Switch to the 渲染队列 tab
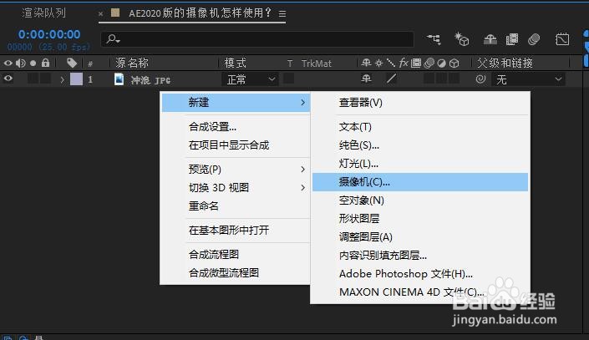The height and width of the screenshot is (340, 589). click(x=44, y=13)
